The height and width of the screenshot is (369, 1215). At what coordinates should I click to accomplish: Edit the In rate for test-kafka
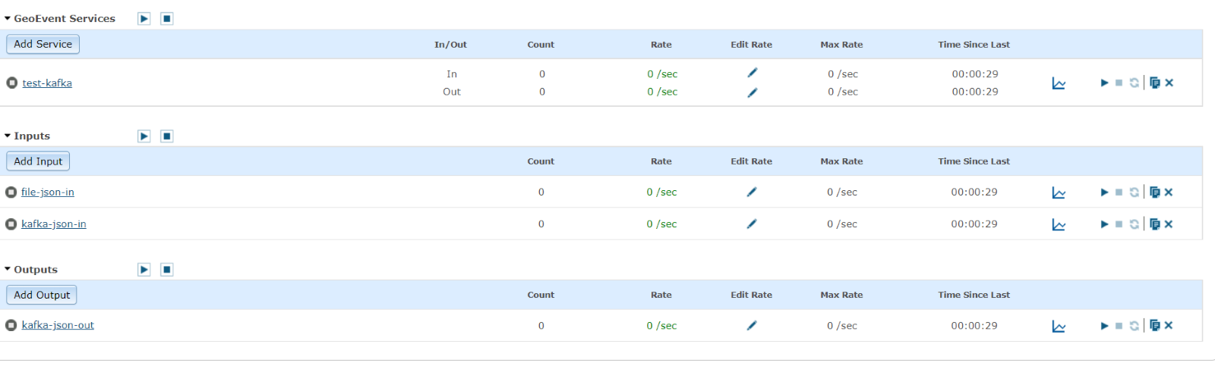pyautogui.click(x=752, y=73)
